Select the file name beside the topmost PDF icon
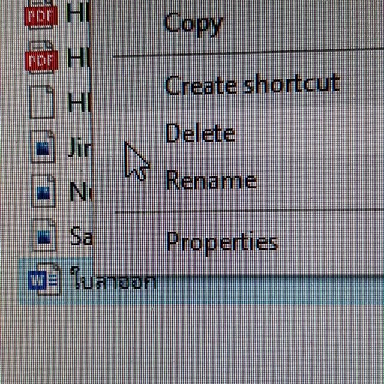The height and width of the screenshot is (384, 384). 78,13
